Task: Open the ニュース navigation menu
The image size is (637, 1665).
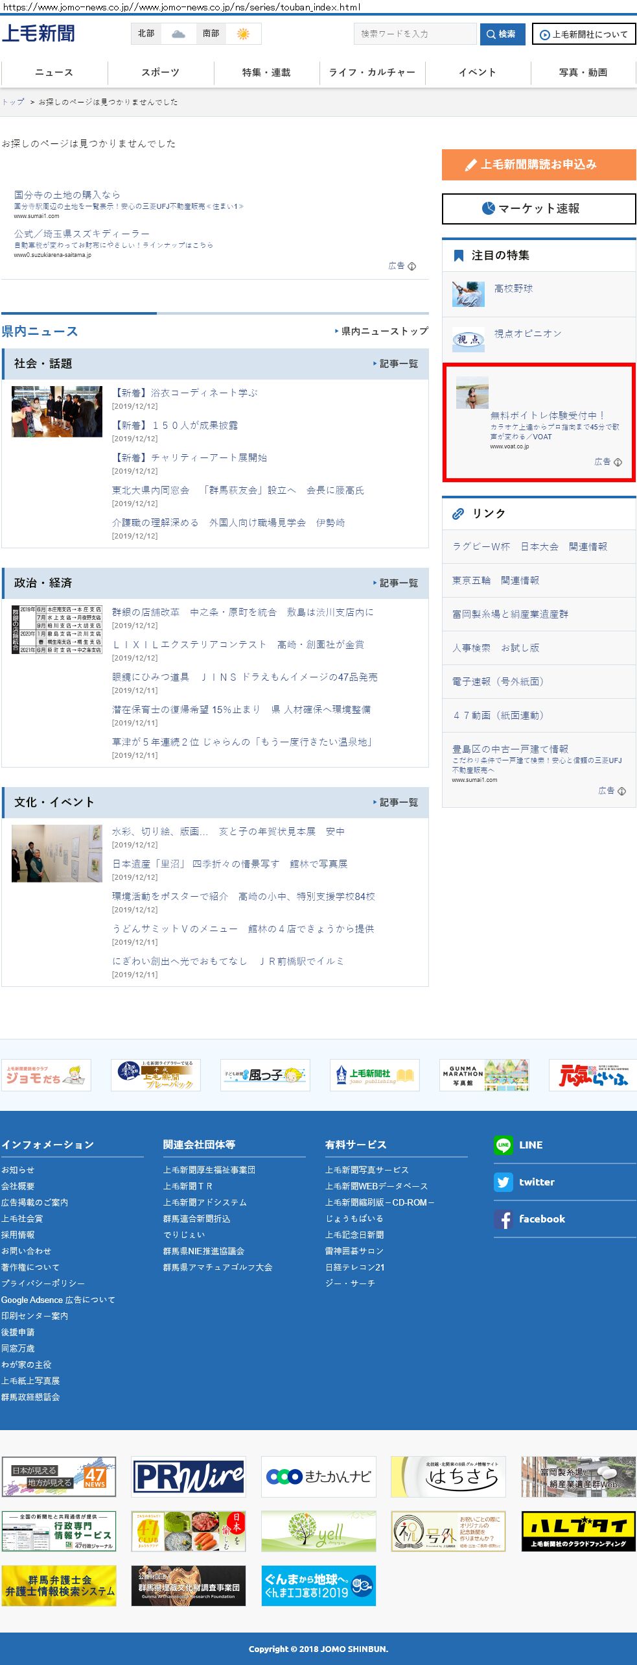Action: pyautogui.click(x=54, y=73)
